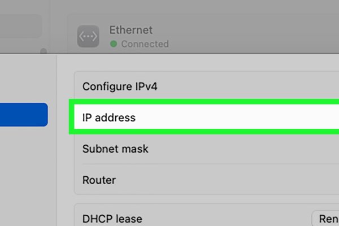This screenshot has width=339, height=226.
Task: Click the small gray dot beside the sidebar
Action: click(44, 51)
